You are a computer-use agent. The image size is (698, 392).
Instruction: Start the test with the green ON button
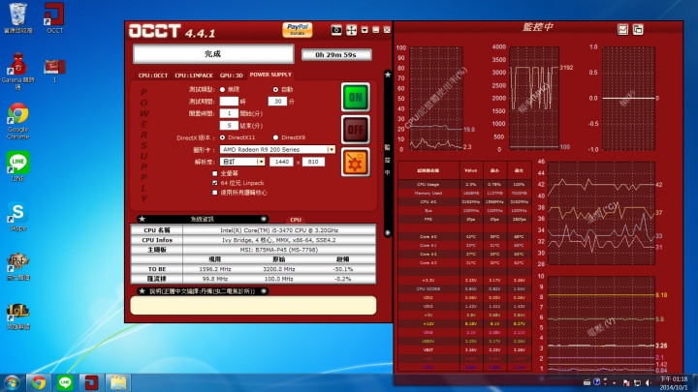pyautogui.click(x=355, y=97)
